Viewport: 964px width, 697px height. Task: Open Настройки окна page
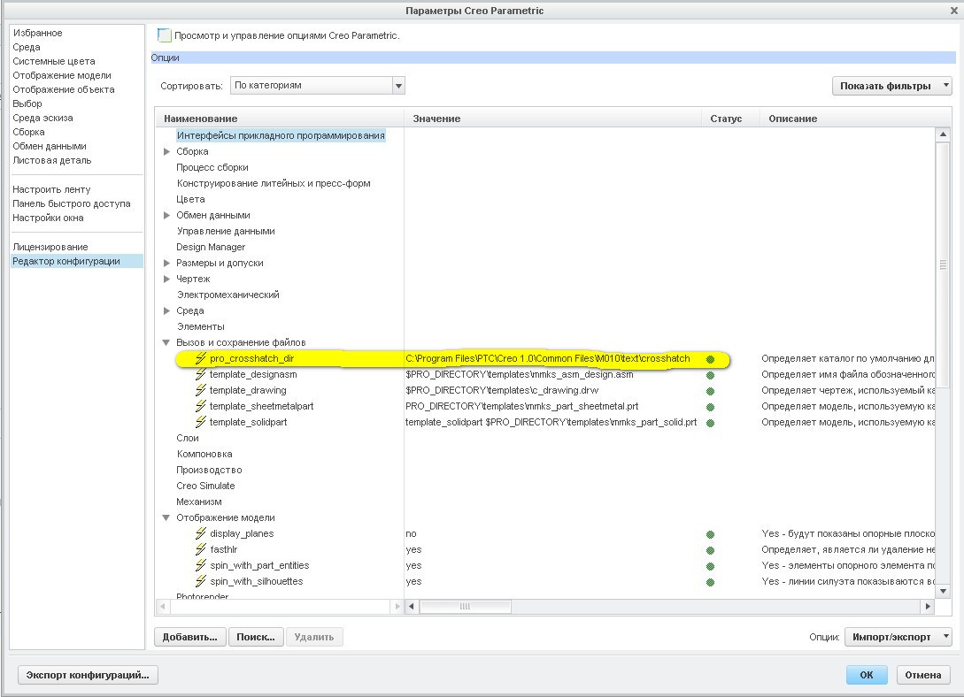pyautogui.click(x=48, y=218)
